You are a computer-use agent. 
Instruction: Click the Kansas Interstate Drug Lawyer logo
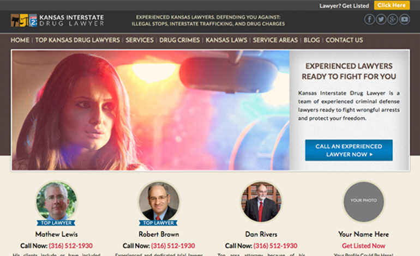click(57, 20)
